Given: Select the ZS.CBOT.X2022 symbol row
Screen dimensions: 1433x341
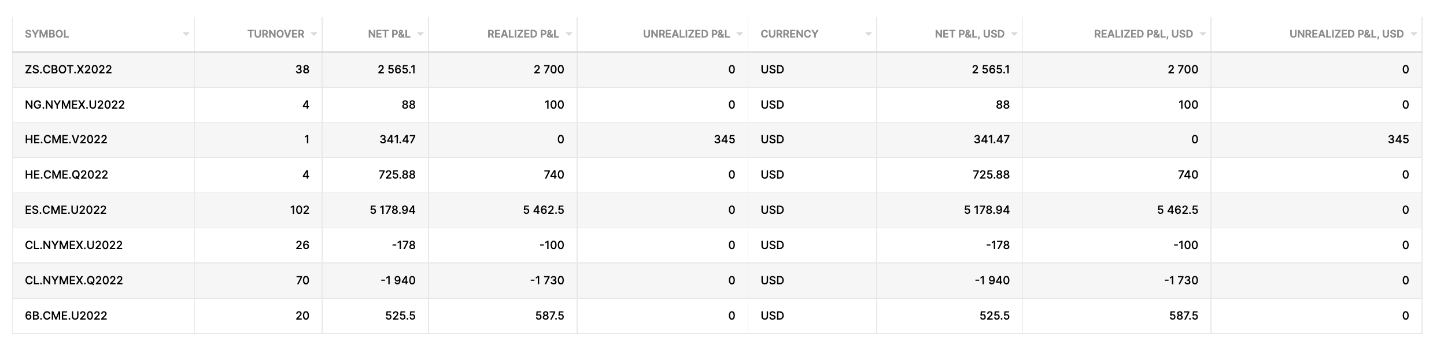Looking at the screenshot, I should point(68,69).
